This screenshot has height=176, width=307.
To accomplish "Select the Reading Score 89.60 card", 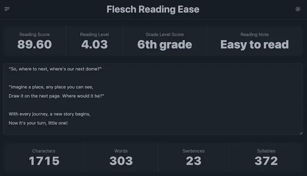I will [x=35, y=41].
